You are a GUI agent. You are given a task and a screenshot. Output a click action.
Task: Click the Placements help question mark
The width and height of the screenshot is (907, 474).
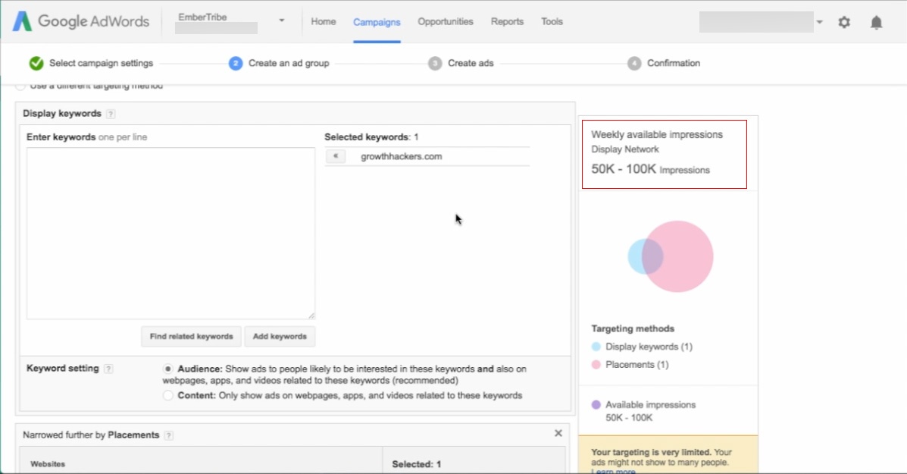[x=168, y=435]
